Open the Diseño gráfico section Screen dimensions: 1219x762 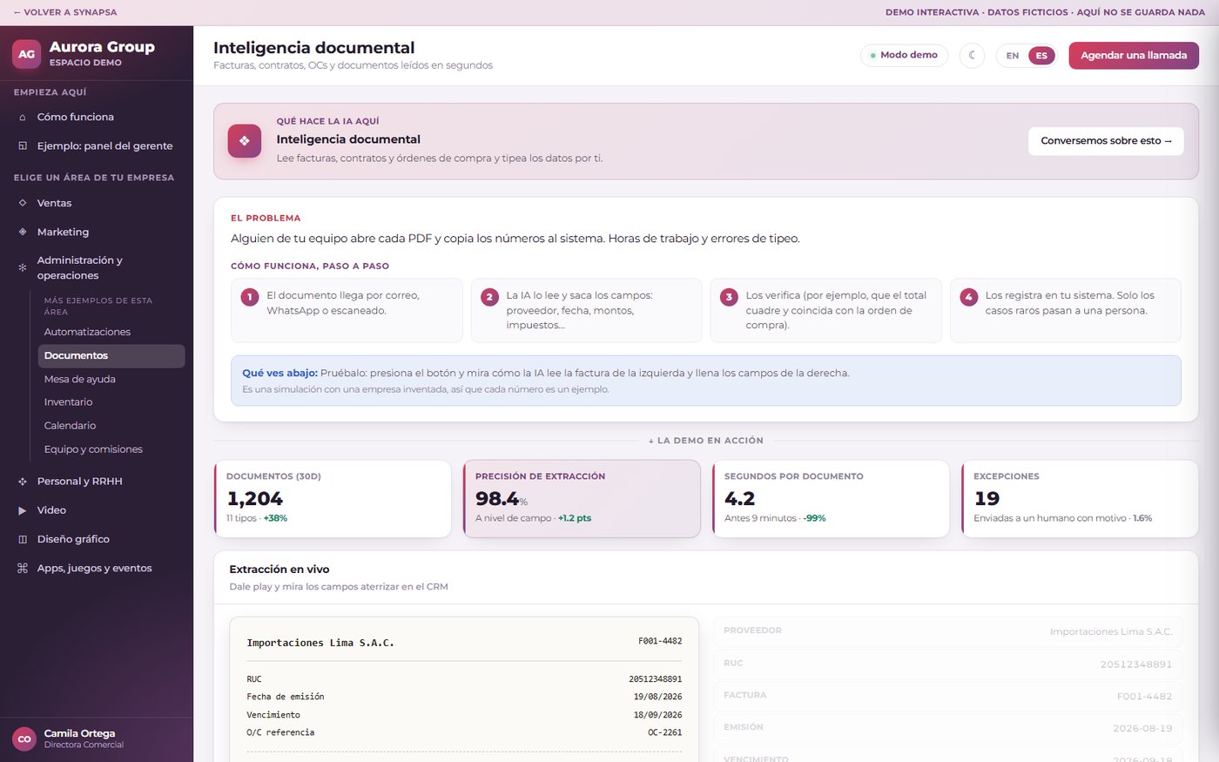(97, 539)
